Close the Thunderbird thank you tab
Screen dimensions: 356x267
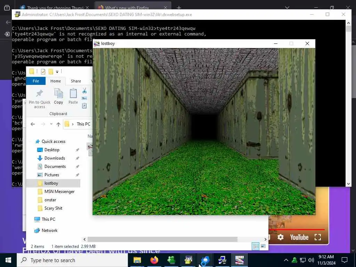coord(87,8)
